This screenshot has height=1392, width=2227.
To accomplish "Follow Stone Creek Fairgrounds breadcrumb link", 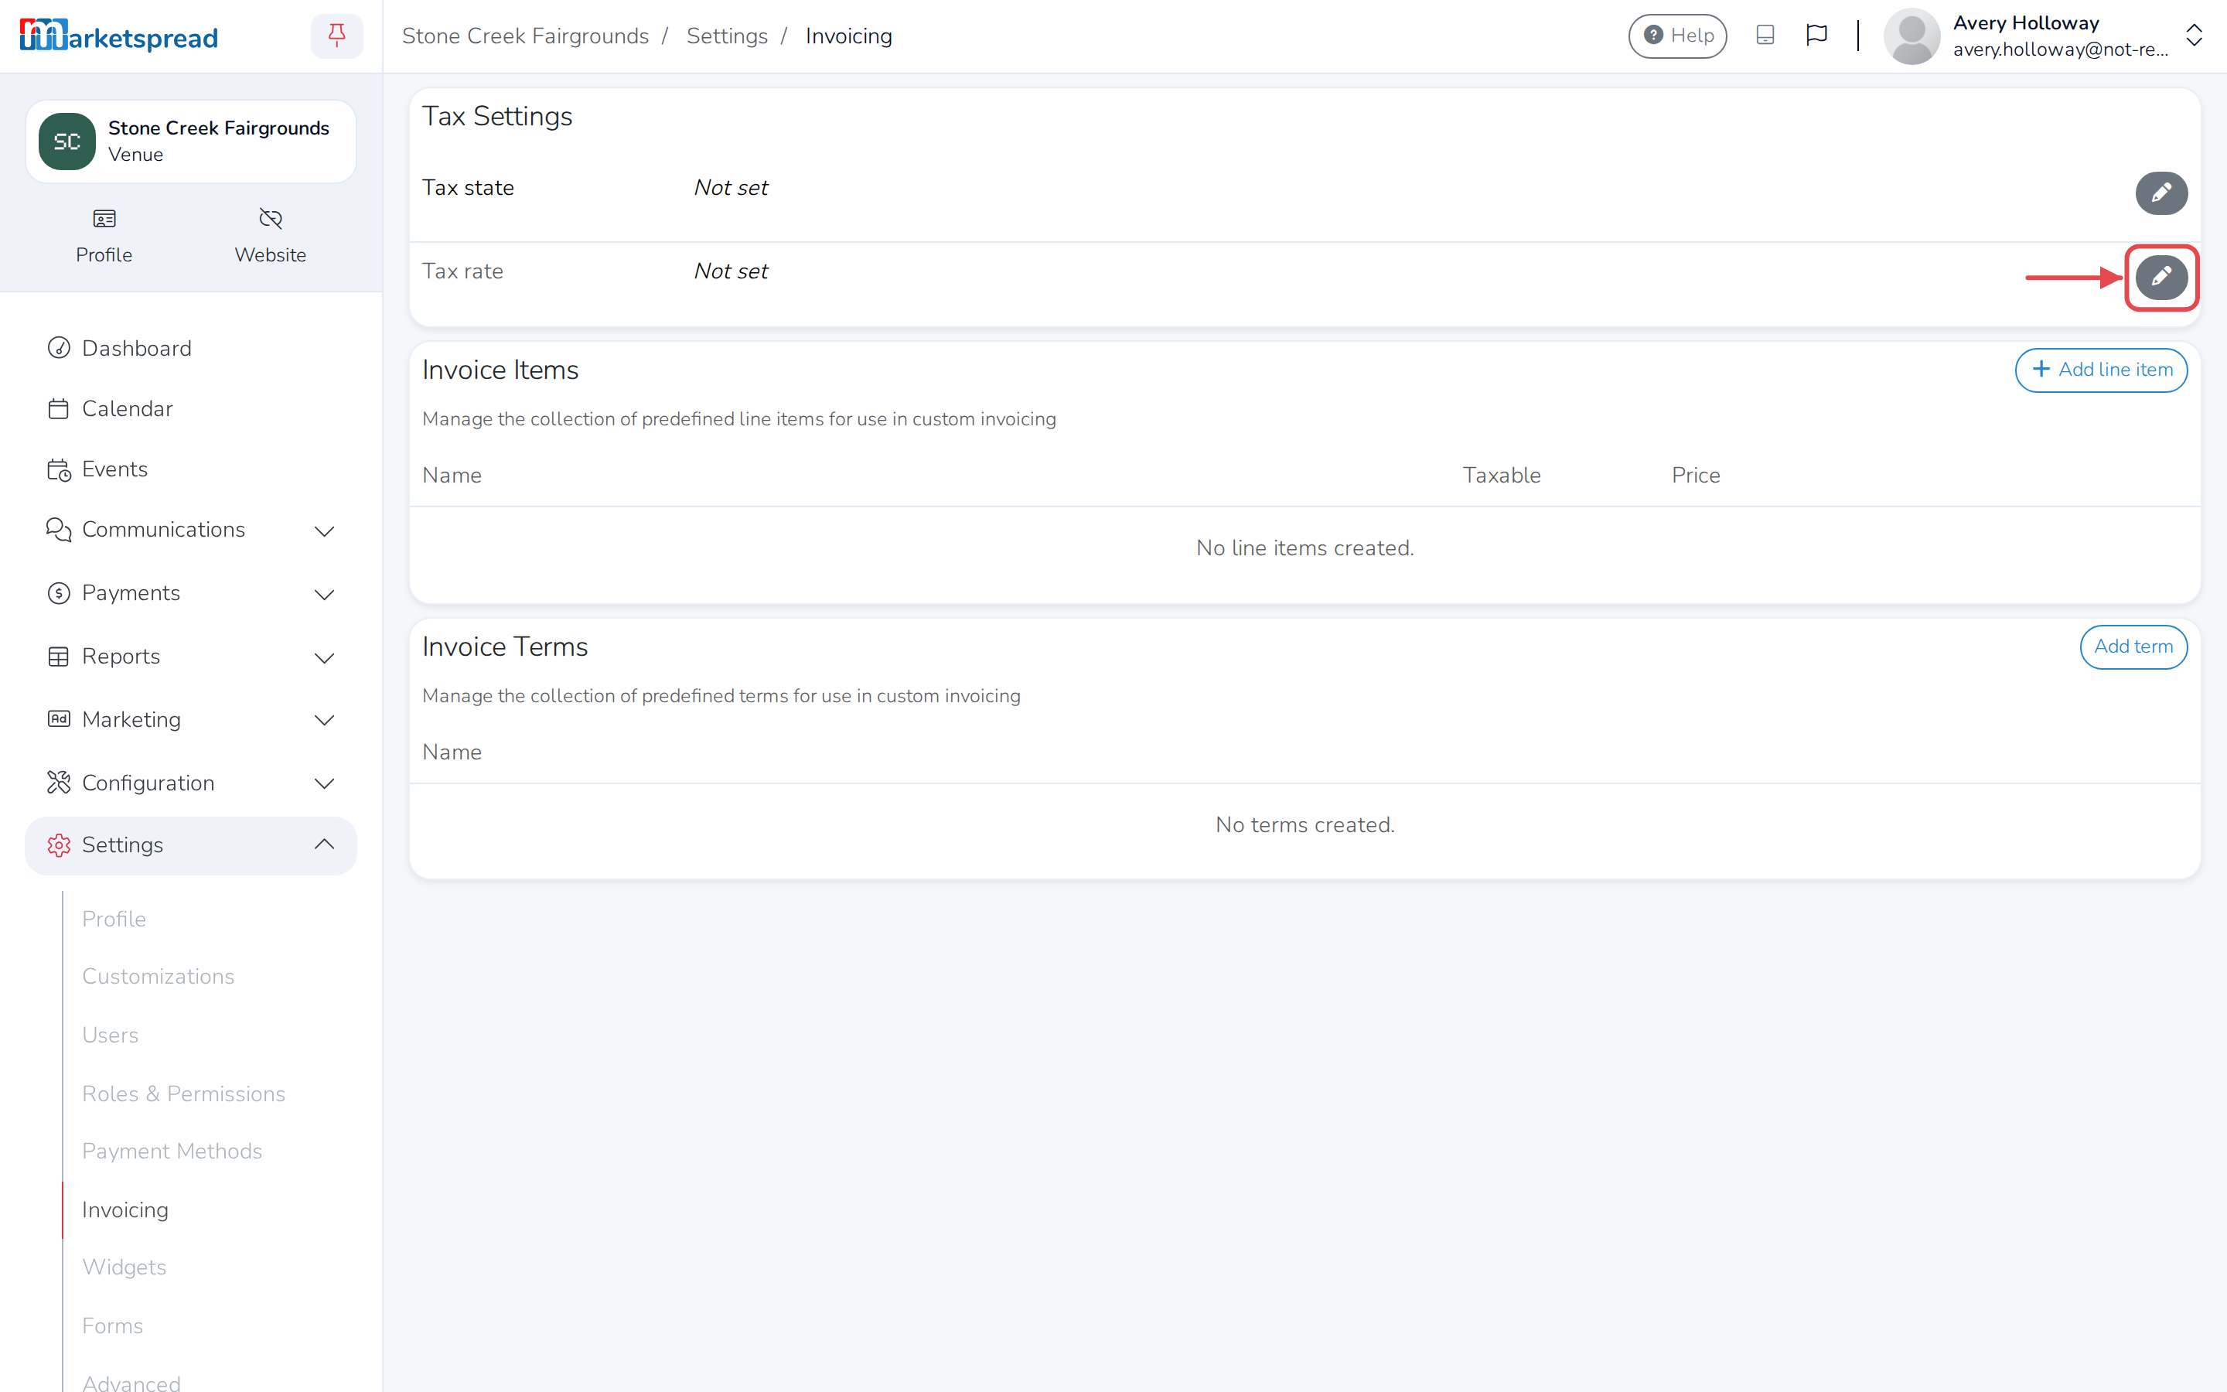I will (526, 36).
